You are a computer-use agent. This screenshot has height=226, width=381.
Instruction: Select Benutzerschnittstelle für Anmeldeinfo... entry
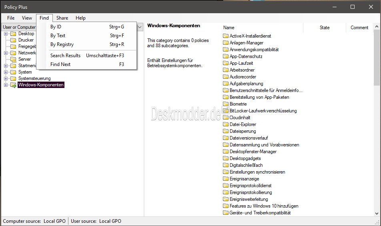click(x=266, y=90)
